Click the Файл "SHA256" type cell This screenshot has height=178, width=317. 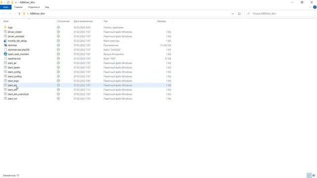click(112, 49)
